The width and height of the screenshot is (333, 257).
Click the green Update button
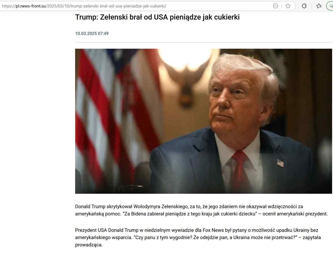tap(330, 6)
